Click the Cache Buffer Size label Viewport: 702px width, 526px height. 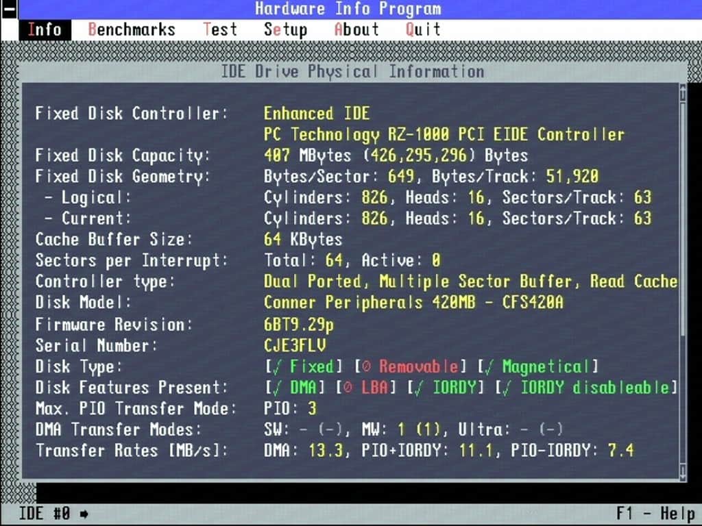click(114, 239)
